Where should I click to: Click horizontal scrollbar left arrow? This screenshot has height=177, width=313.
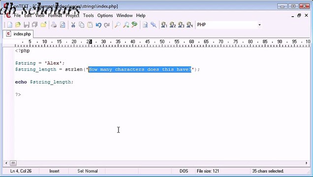[6, 163]
